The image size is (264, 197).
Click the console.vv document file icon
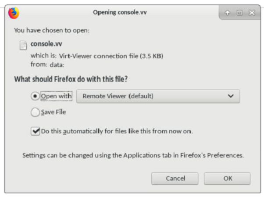tap(23, 45)
